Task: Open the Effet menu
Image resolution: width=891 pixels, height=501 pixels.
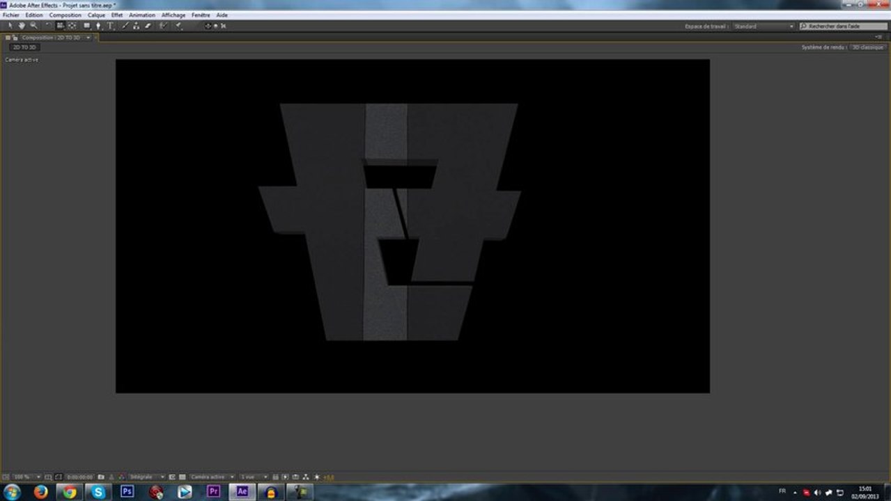Action: [117, 15]
